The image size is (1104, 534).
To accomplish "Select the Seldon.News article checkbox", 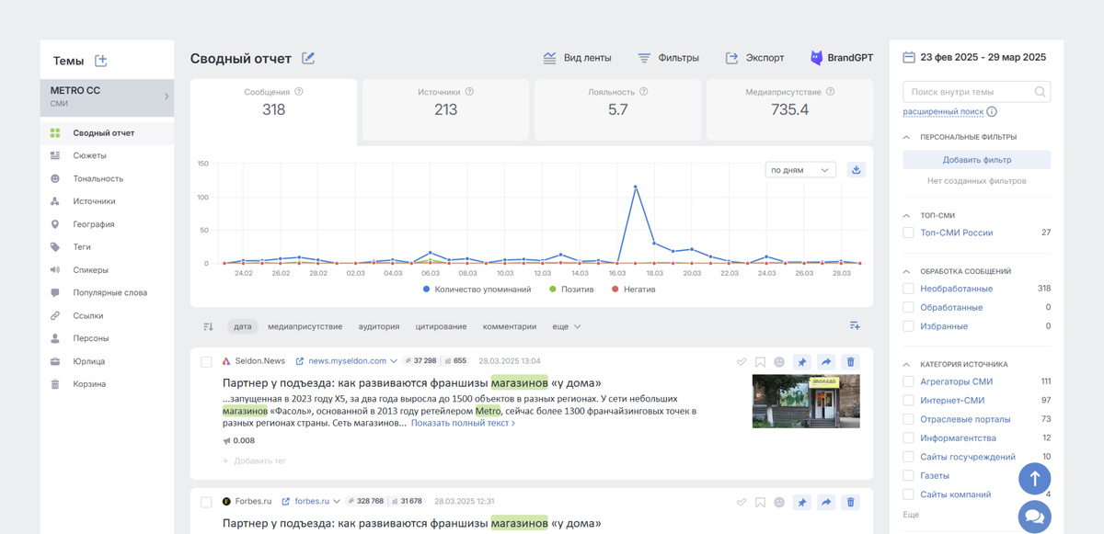I will (x=206, y=361).
